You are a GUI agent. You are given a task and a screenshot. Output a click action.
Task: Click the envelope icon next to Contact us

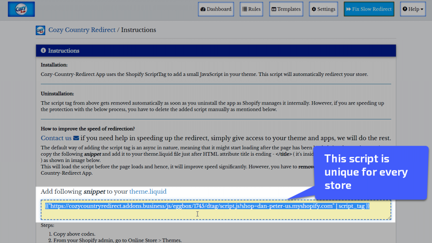point(76,138)
